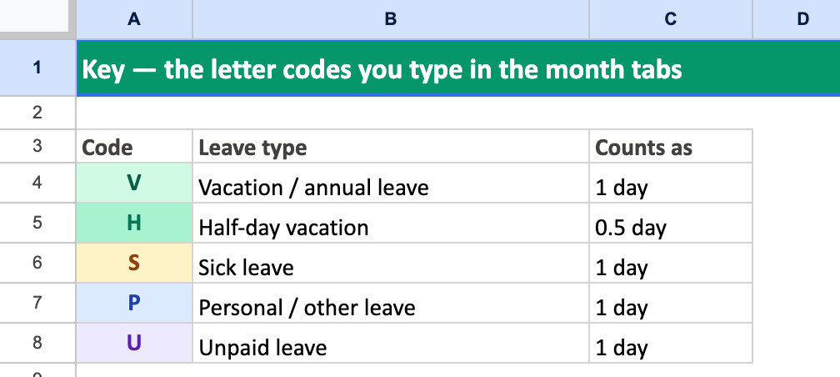This screenshot has height=377, width=840.
Task: Select row 2 header
Action: 37,113
